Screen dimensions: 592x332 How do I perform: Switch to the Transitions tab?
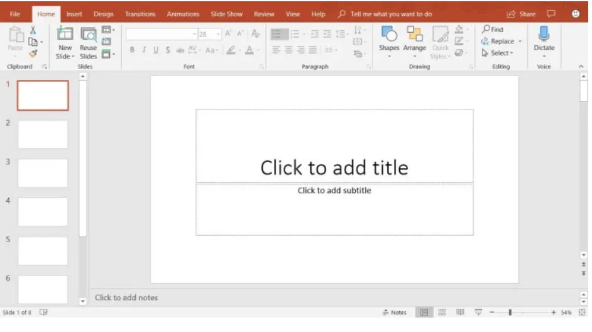[x=140, y=14]
